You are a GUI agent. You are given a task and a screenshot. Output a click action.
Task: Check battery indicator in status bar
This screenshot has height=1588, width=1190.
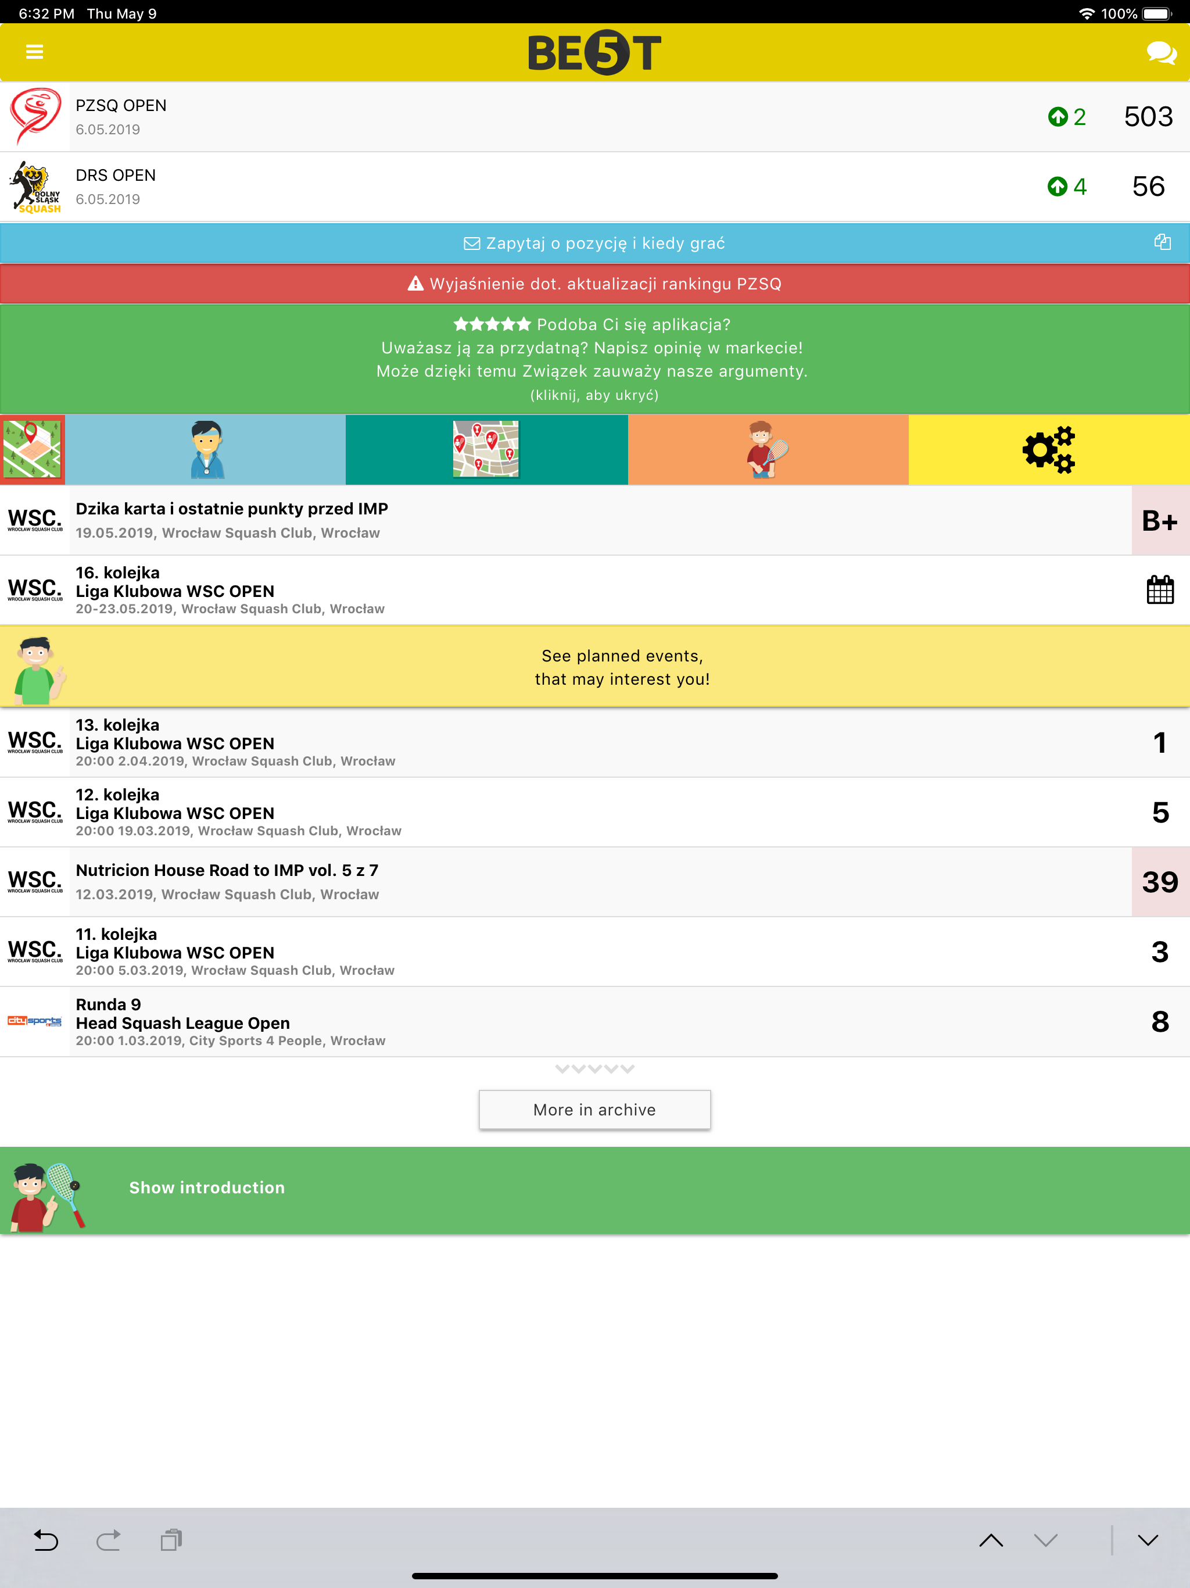[x=1156, y=13]
